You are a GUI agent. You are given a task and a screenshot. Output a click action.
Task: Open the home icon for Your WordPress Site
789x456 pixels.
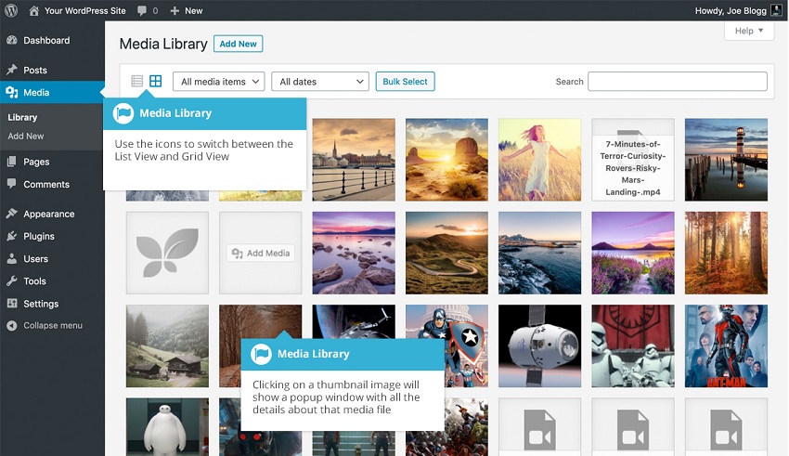pos(33,10)
